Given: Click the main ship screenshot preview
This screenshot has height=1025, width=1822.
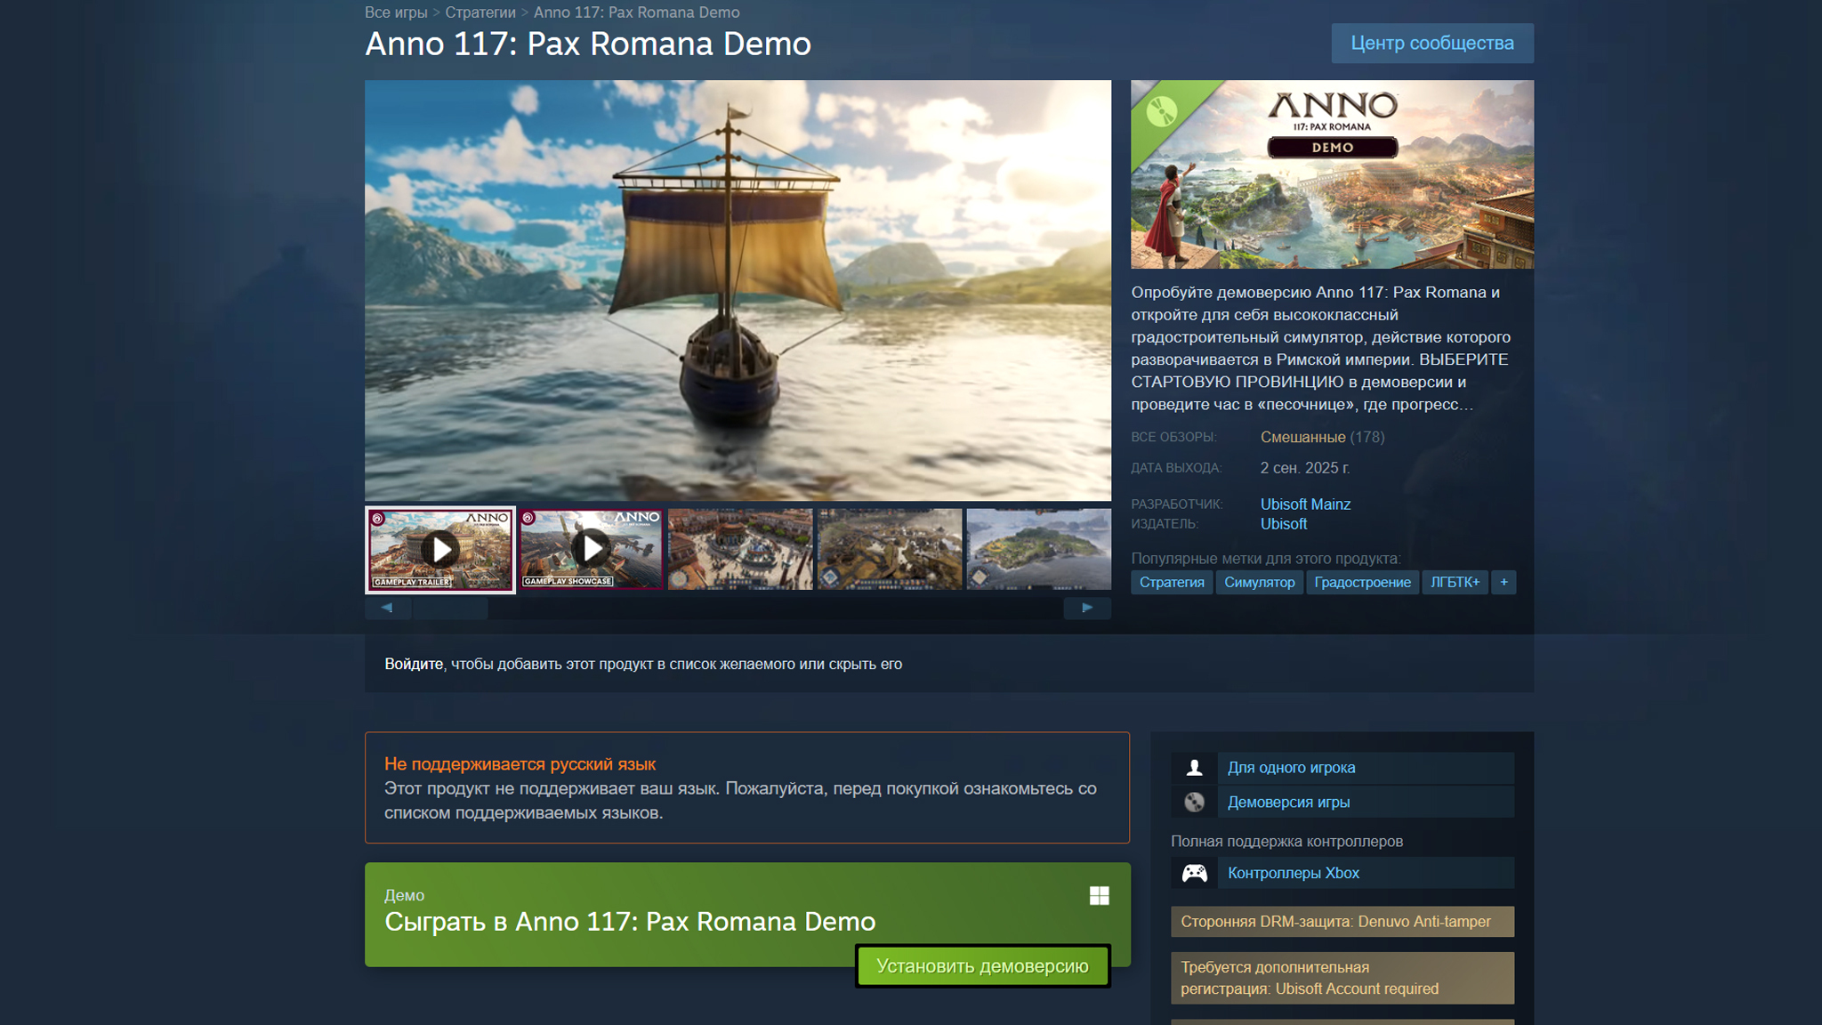Looking at the screenshot, I should click(738, 290).
